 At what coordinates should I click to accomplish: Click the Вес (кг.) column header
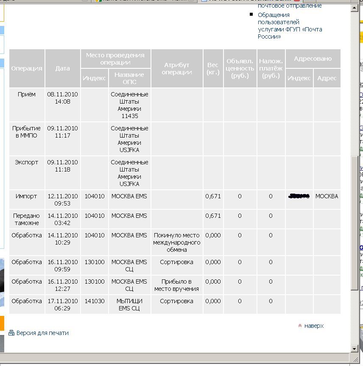(x=213, y=68)
